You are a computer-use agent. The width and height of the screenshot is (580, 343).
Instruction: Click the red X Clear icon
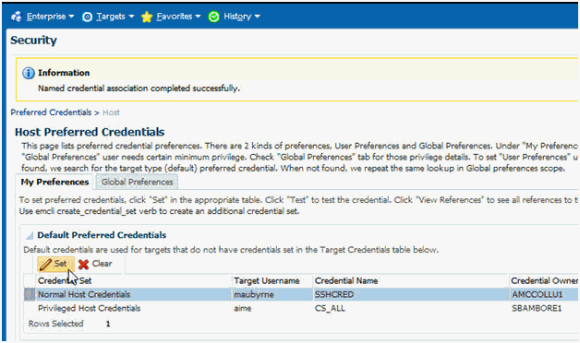(84, 264)
